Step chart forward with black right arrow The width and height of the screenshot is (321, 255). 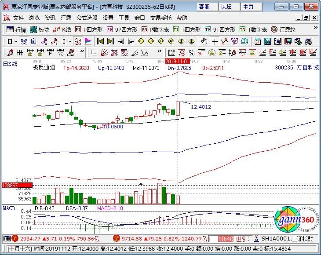131,41
